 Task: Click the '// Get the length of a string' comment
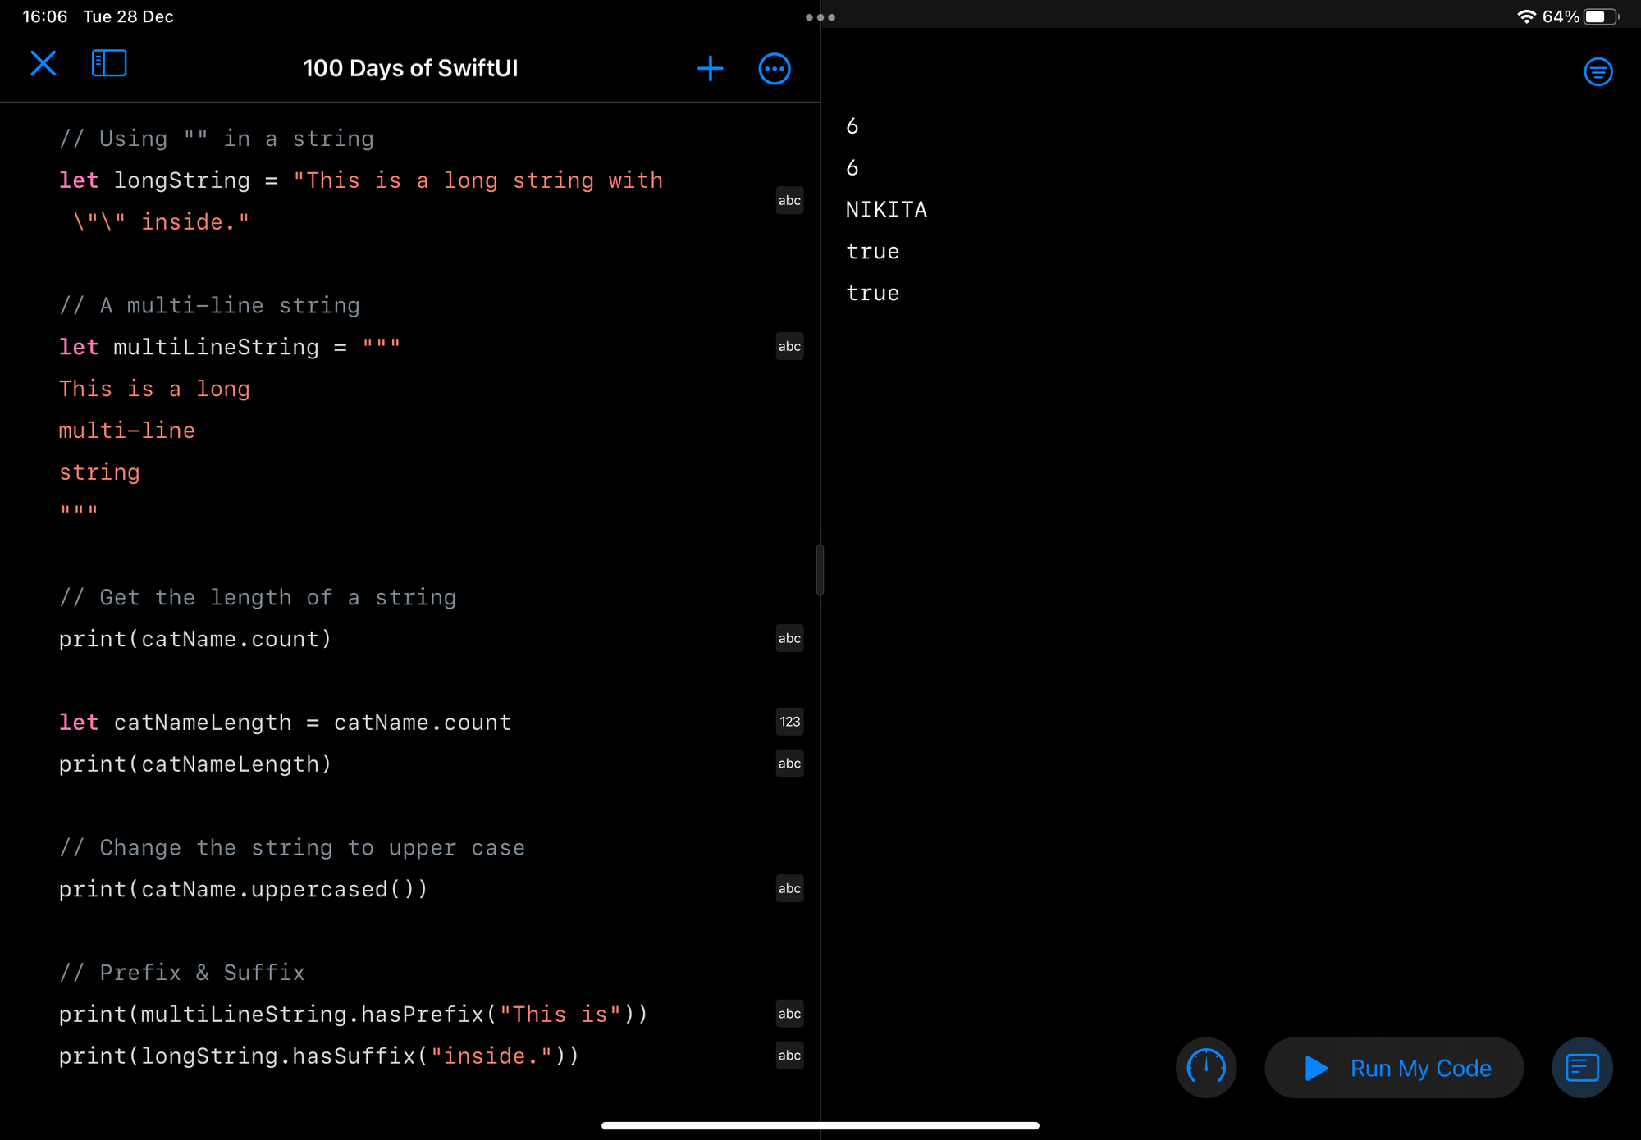click(258, 598)
